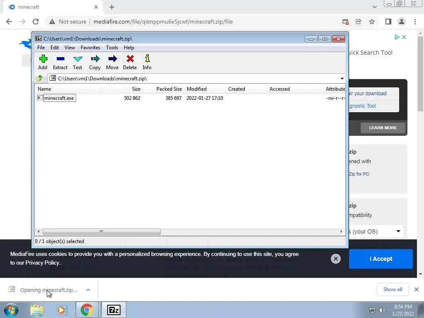Open the File menu in 7-Zip
424x318 pixels.
tap(41, 48)
